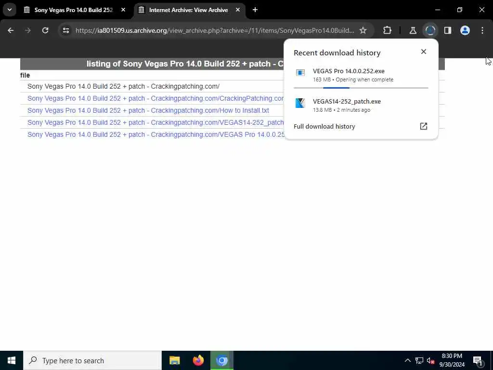493x370 pixels.
Task: Click the downloads progress icon in the toolbar
Action: pos(430,30)
